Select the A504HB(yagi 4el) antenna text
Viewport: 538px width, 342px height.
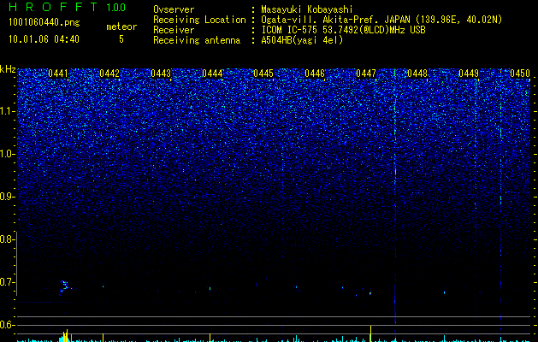pos(302,40)
